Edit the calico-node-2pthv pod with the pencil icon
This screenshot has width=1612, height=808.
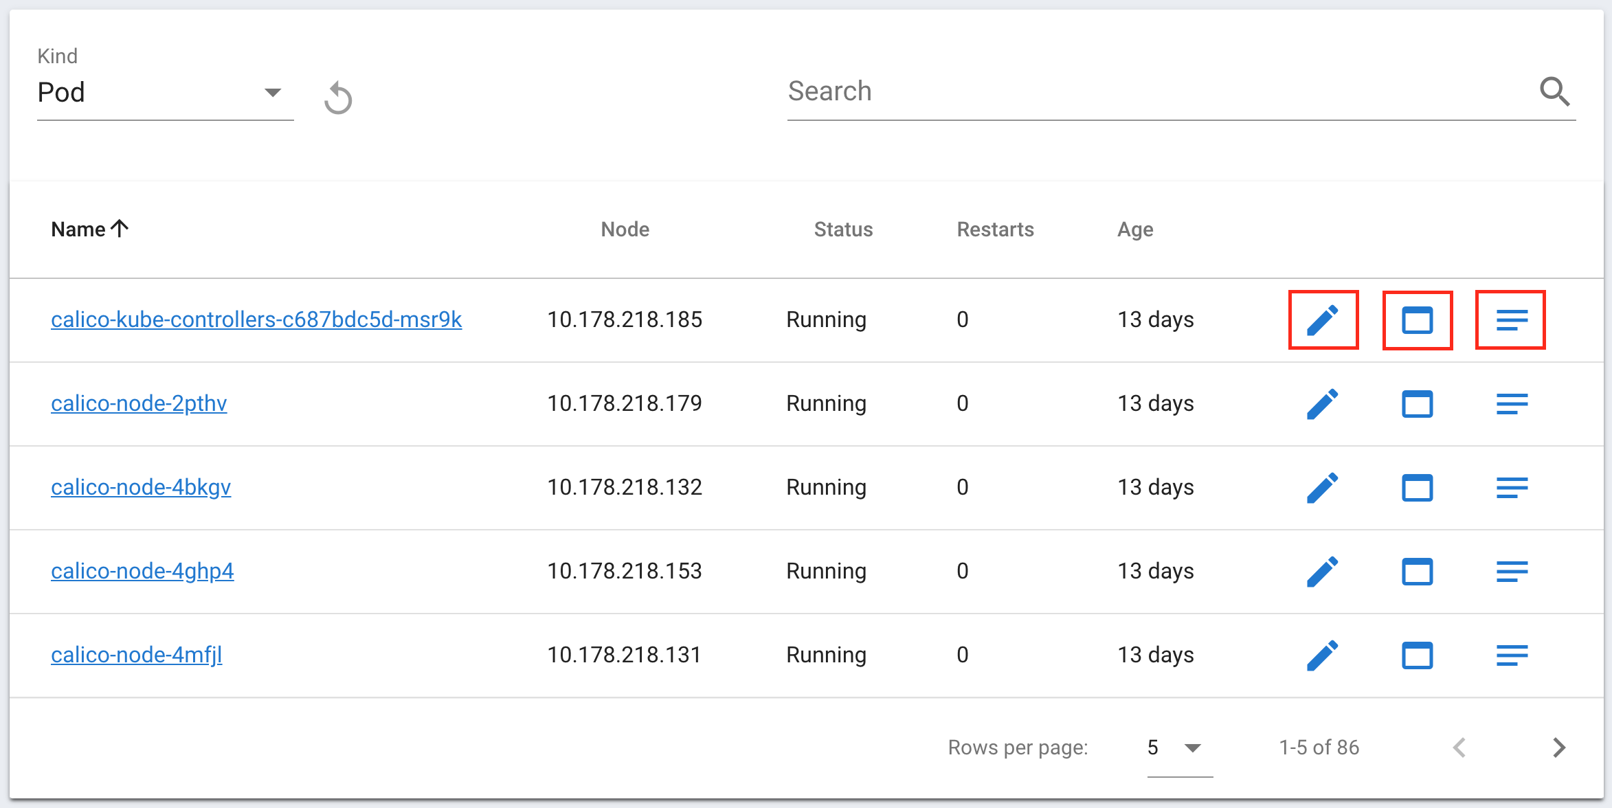1323,404
